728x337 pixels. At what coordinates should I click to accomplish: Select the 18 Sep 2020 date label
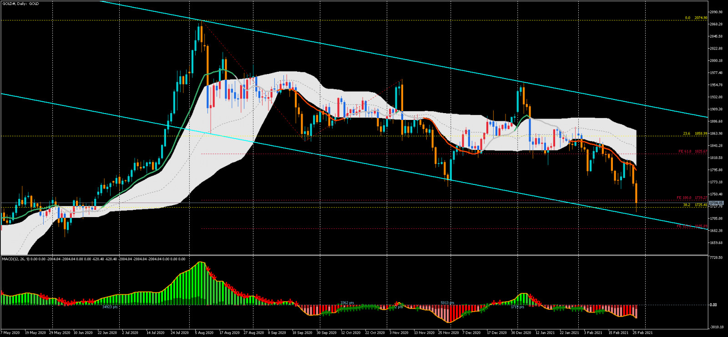(302, 333)
